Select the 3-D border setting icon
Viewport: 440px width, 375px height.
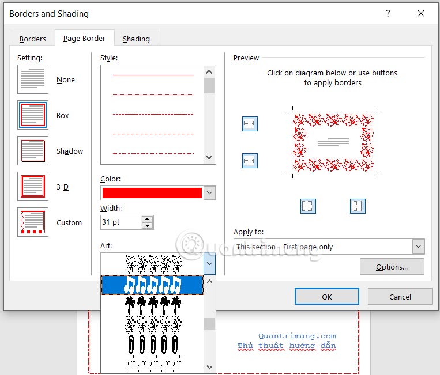tap(33, 187)
